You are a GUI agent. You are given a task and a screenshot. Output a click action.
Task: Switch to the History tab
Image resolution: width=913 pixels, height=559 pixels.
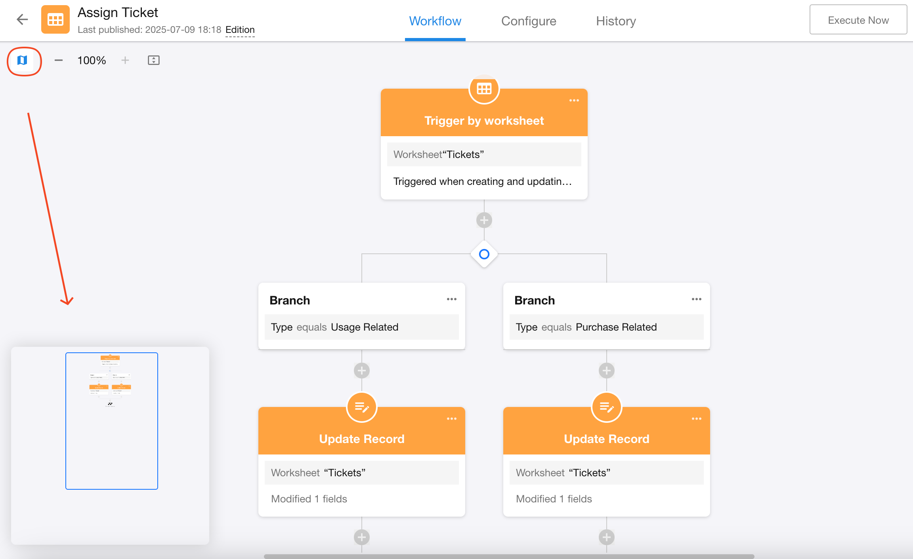click(x=616, y=21)
